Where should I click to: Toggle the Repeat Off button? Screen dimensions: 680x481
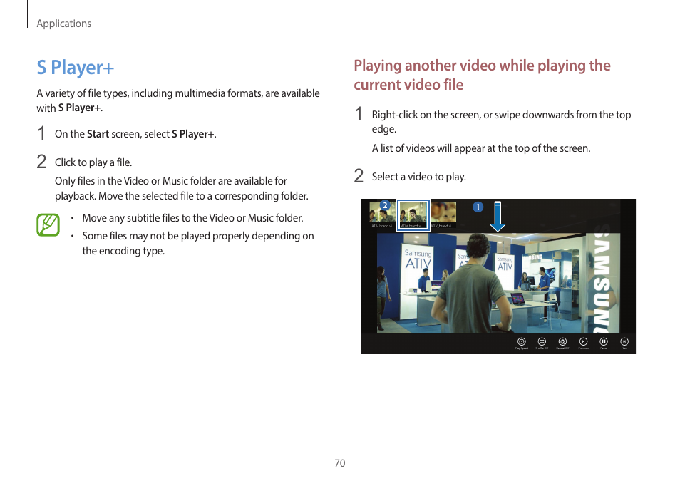click(x=562, y=342)
